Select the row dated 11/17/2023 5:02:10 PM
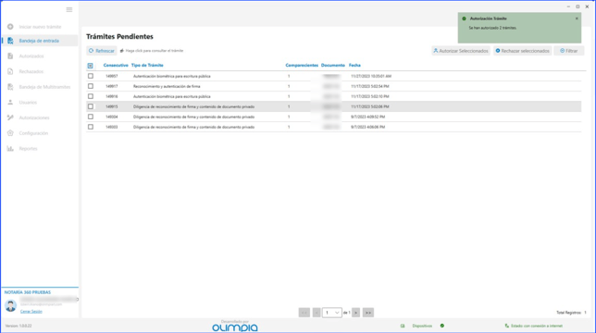The height and width of the screenshot is (333, 596). [334, 96]
